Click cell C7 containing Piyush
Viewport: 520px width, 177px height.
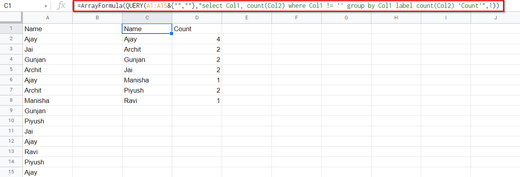[x=147, y=90]
